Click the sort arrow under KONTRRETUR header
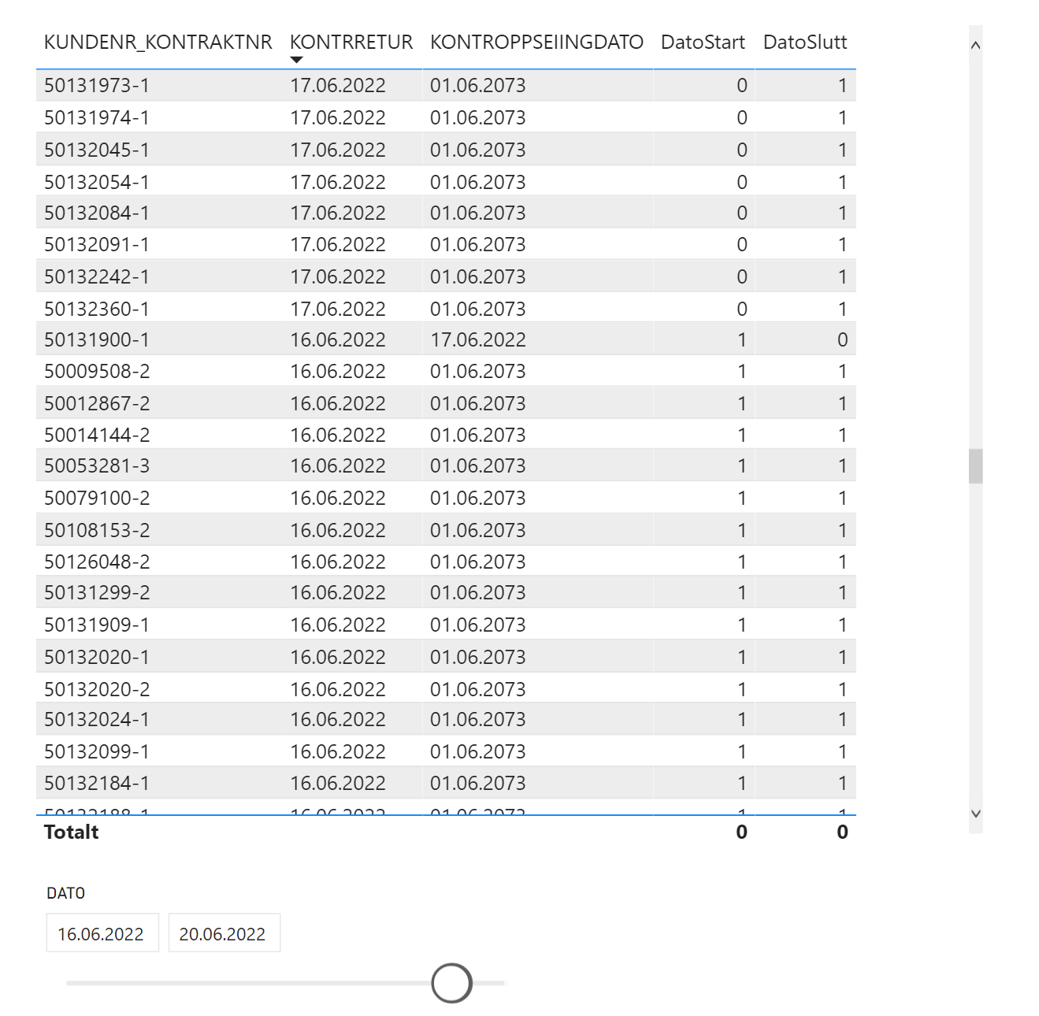This screenshot has width=1039, height=1016. click(x=296, y=60)
